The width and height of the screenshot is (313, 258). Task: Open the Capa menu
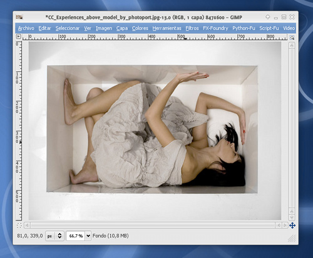point(122,28)
